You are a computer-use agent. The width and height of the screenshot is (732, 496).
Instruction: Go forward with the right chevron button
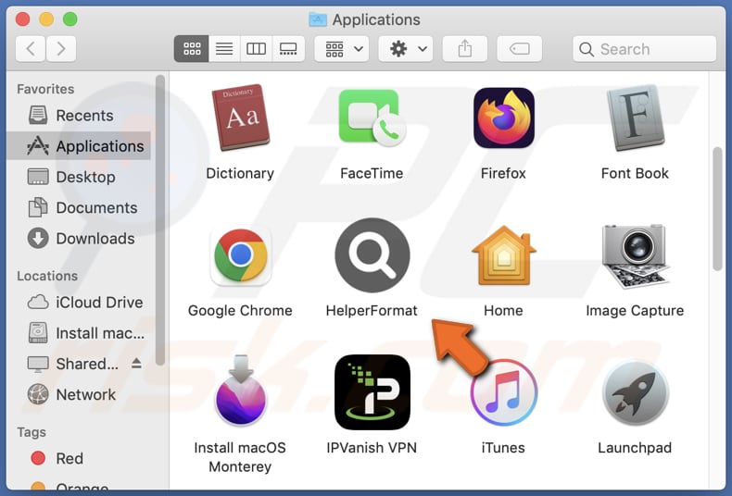60,48
